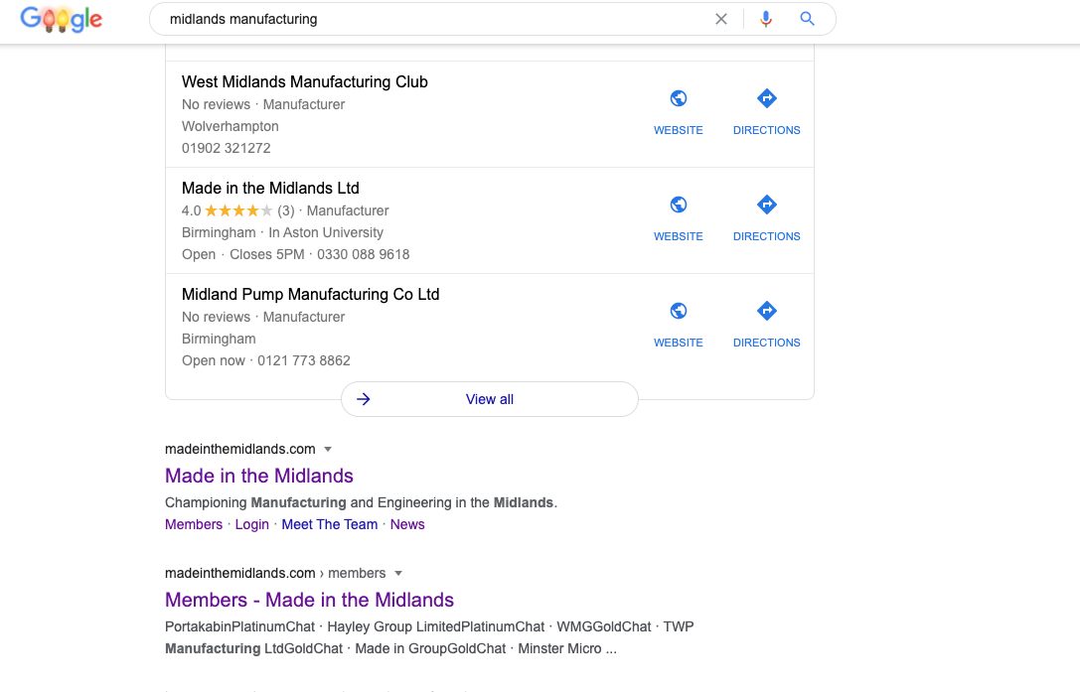Click DIRECTIONS label for Midland Pump Manufacturing Co
1080x692 pixels.
point(767,343)
